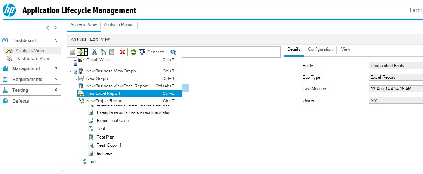Click the green Refresh icon
The width and height of the screenshot is (423, 174).
133,52
